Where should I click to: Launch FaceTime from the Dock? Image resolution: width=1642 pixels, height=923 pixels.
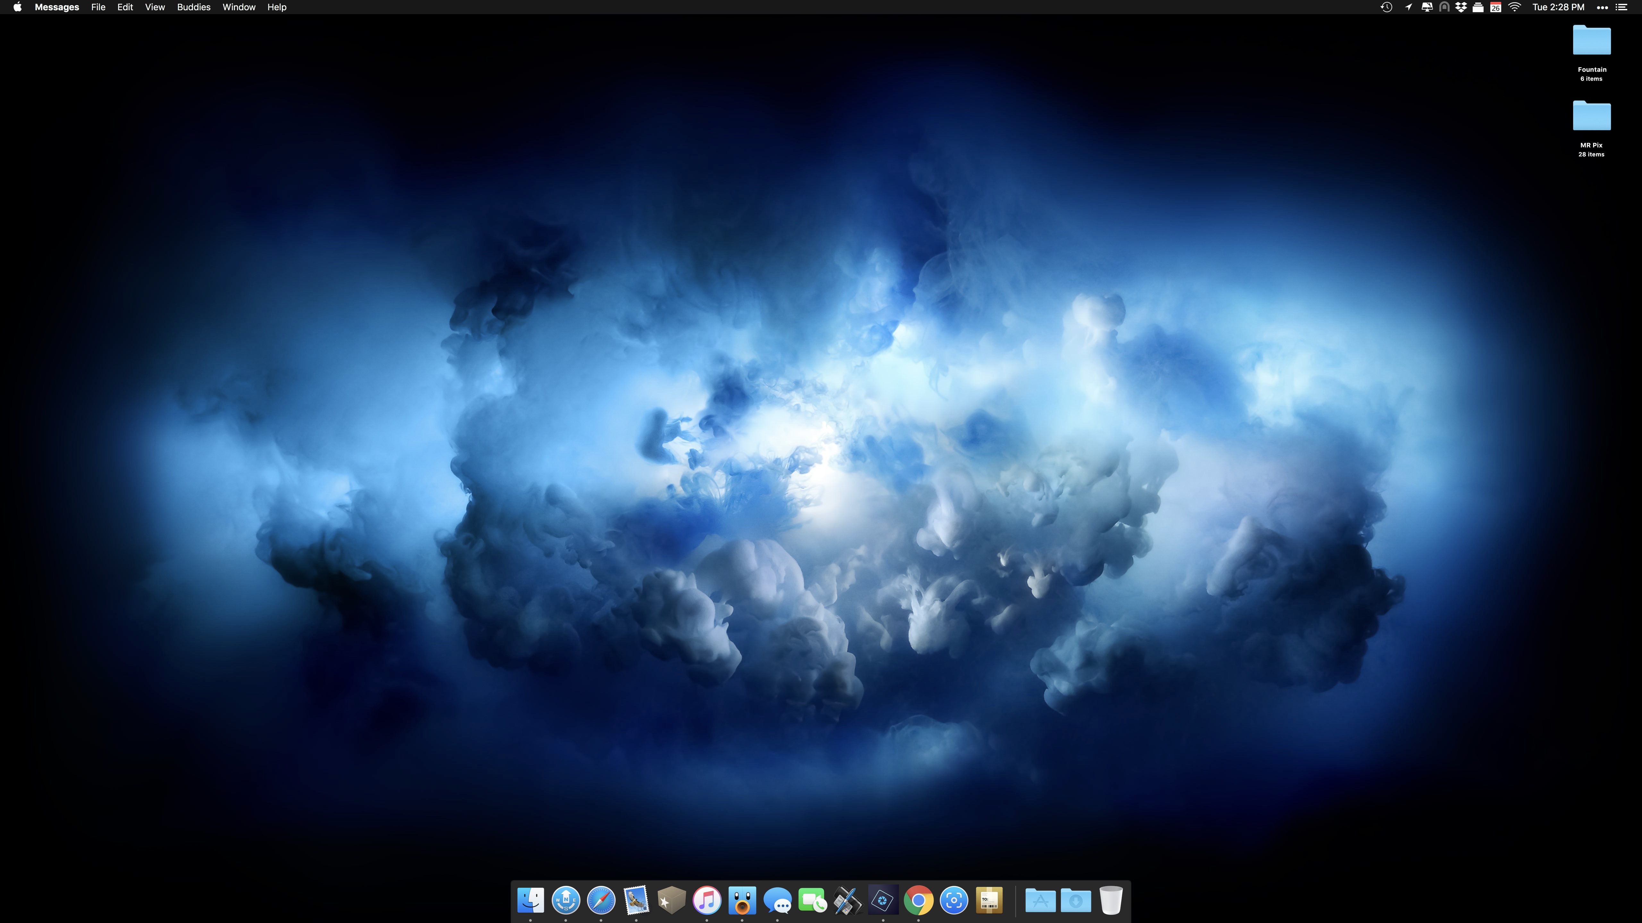(812, 900)
